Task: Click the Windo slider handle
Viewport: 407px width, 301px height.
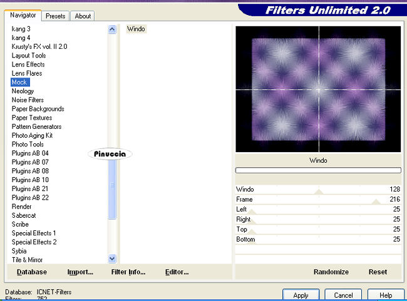Action: coord(319,191)
